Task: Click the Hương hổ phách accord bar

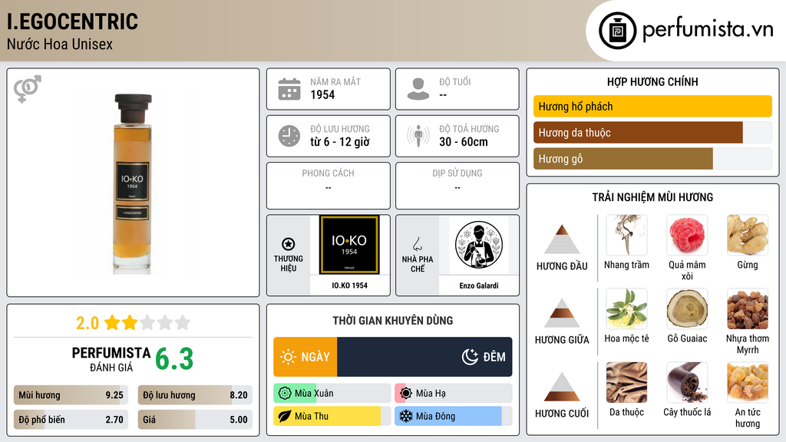Action: coord(652,106)
